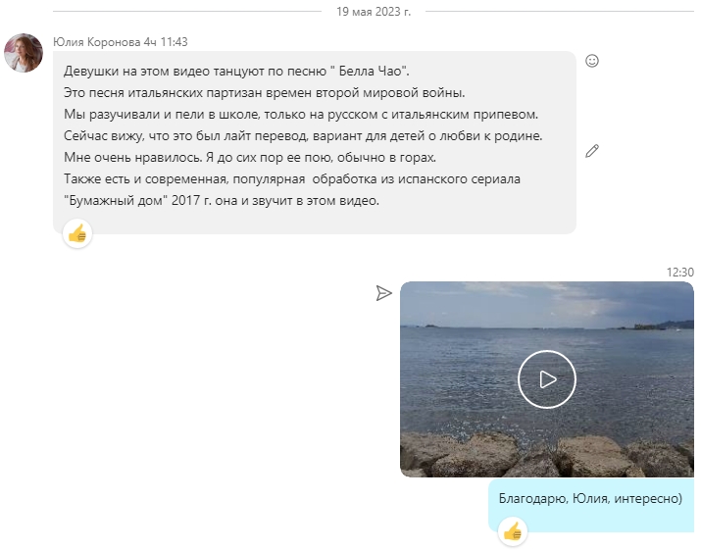
Task: Click thumbs-up reaction under Юлия's message
Action: point(77,233)
